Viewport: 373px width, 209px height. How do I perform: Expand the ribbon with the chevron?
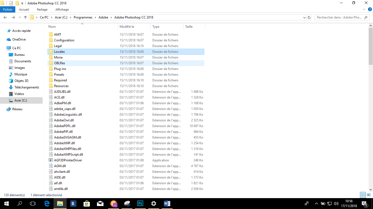pos(364,10)
